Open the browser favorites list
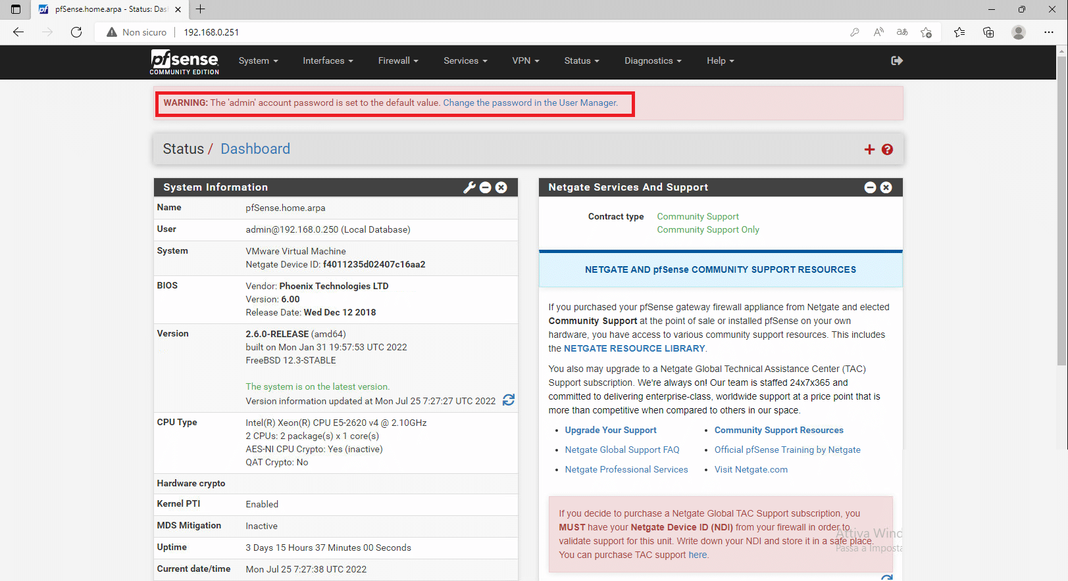This screenshot has width=1068, height=581. [959, 32]
